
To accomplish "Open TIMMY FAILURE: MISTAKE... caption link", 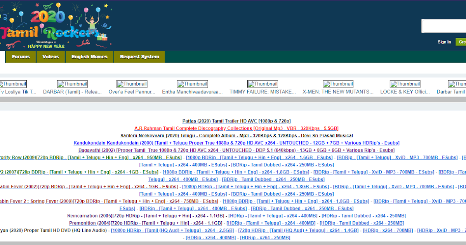I will pos(263,92).
